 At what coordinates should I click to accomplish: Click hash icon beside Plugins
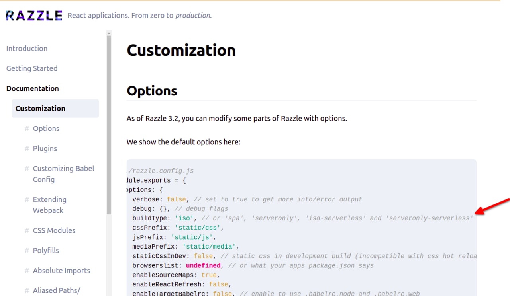pos(27,148)
